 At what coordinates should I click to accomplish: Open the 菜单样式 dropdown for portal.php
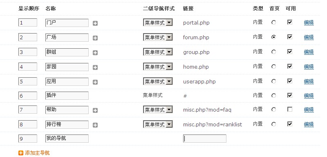point(158,22)
